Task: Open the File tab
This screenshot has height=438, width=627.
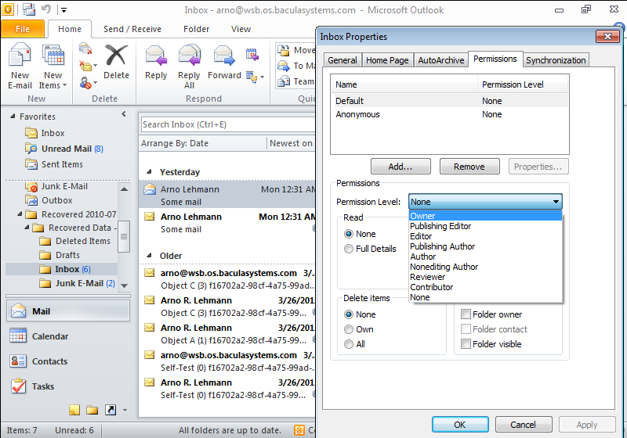Action: (x=23, y=29)
